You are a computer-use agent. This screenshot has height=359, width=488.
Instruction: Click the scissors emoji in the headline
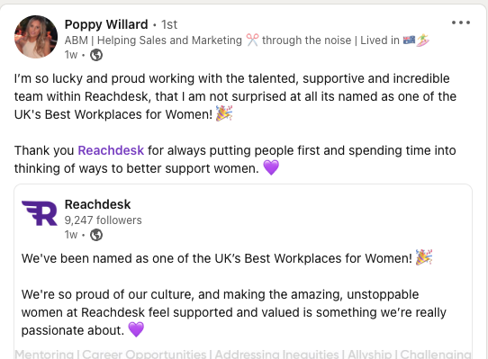click(252, 40)
